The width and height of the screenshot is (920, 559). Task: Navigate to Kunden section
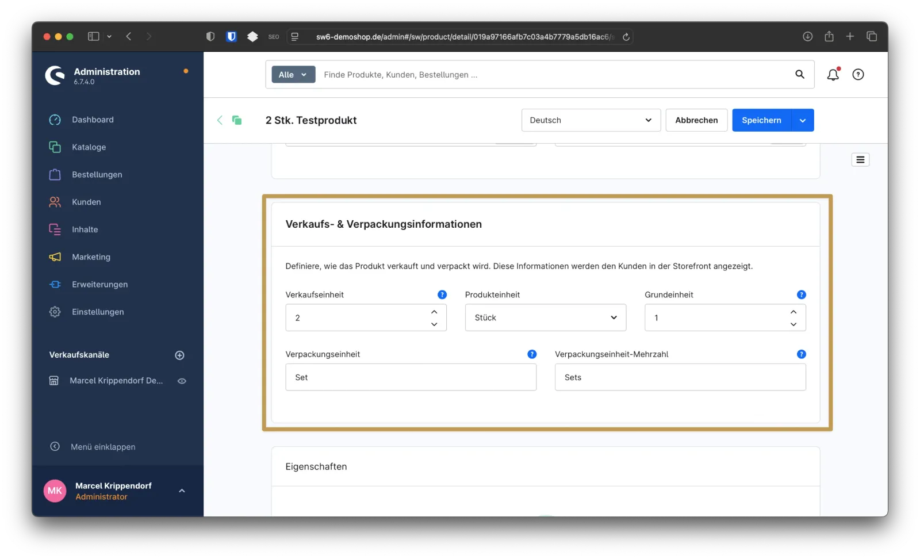pos(86,202)
